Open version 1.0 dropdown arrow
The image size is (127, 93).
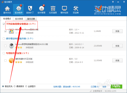click(79, 30)
